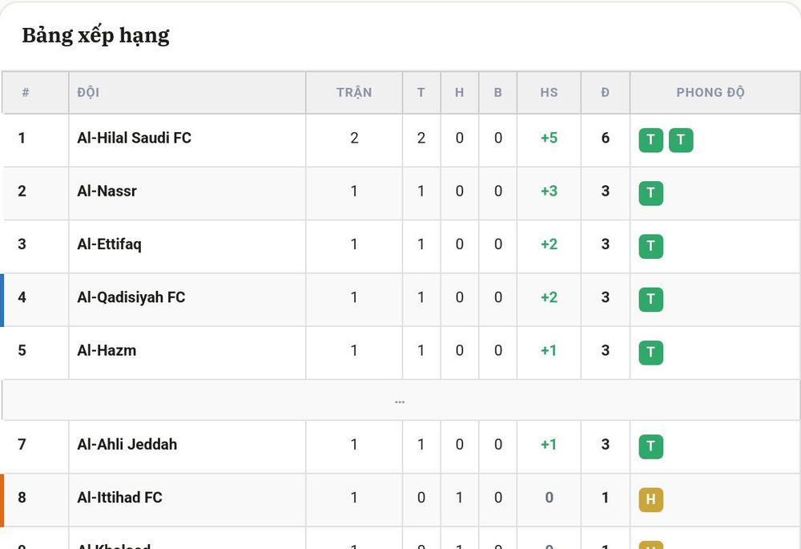Click the PHONG ĐỘ column header
The height and width of the screenshot is (549, 801).
[x=710, y=92]
